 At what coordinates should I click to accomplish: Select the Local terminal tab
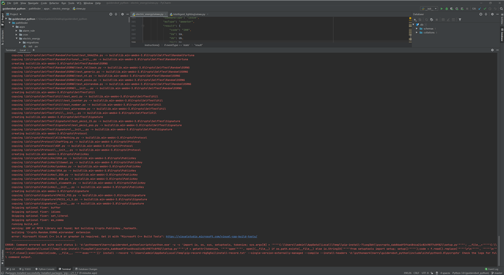[x=23, y=50]
